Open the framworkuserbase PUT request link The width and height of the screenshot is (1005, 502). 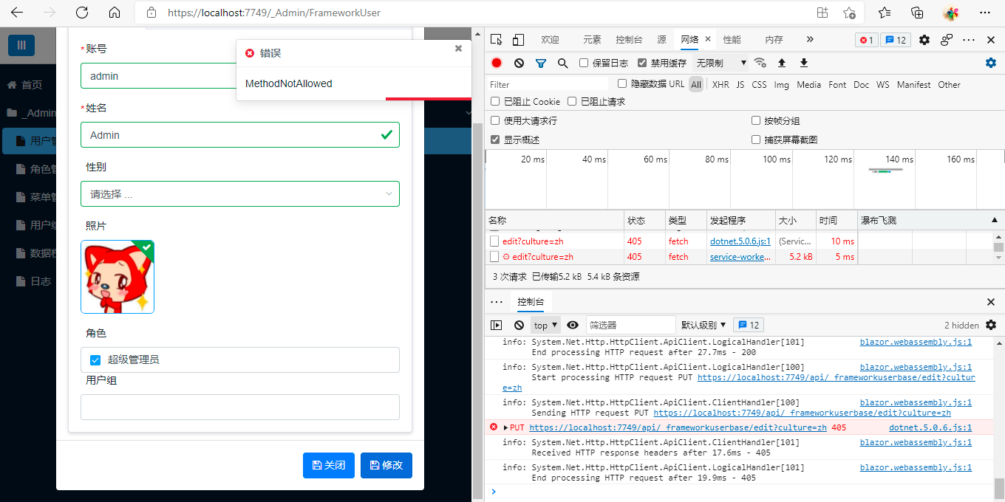[x=678, y=427]
